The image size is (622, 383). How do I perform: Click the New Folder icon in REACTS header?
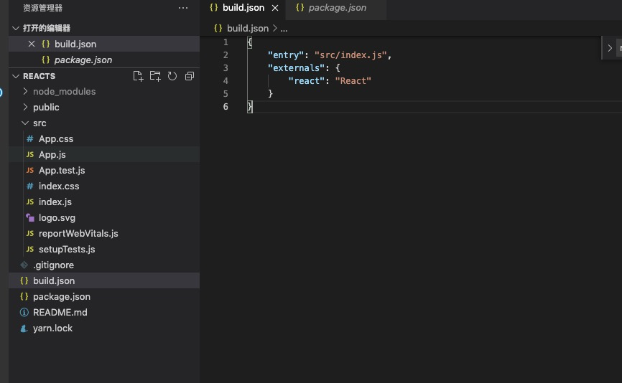[x=155, y=76]
